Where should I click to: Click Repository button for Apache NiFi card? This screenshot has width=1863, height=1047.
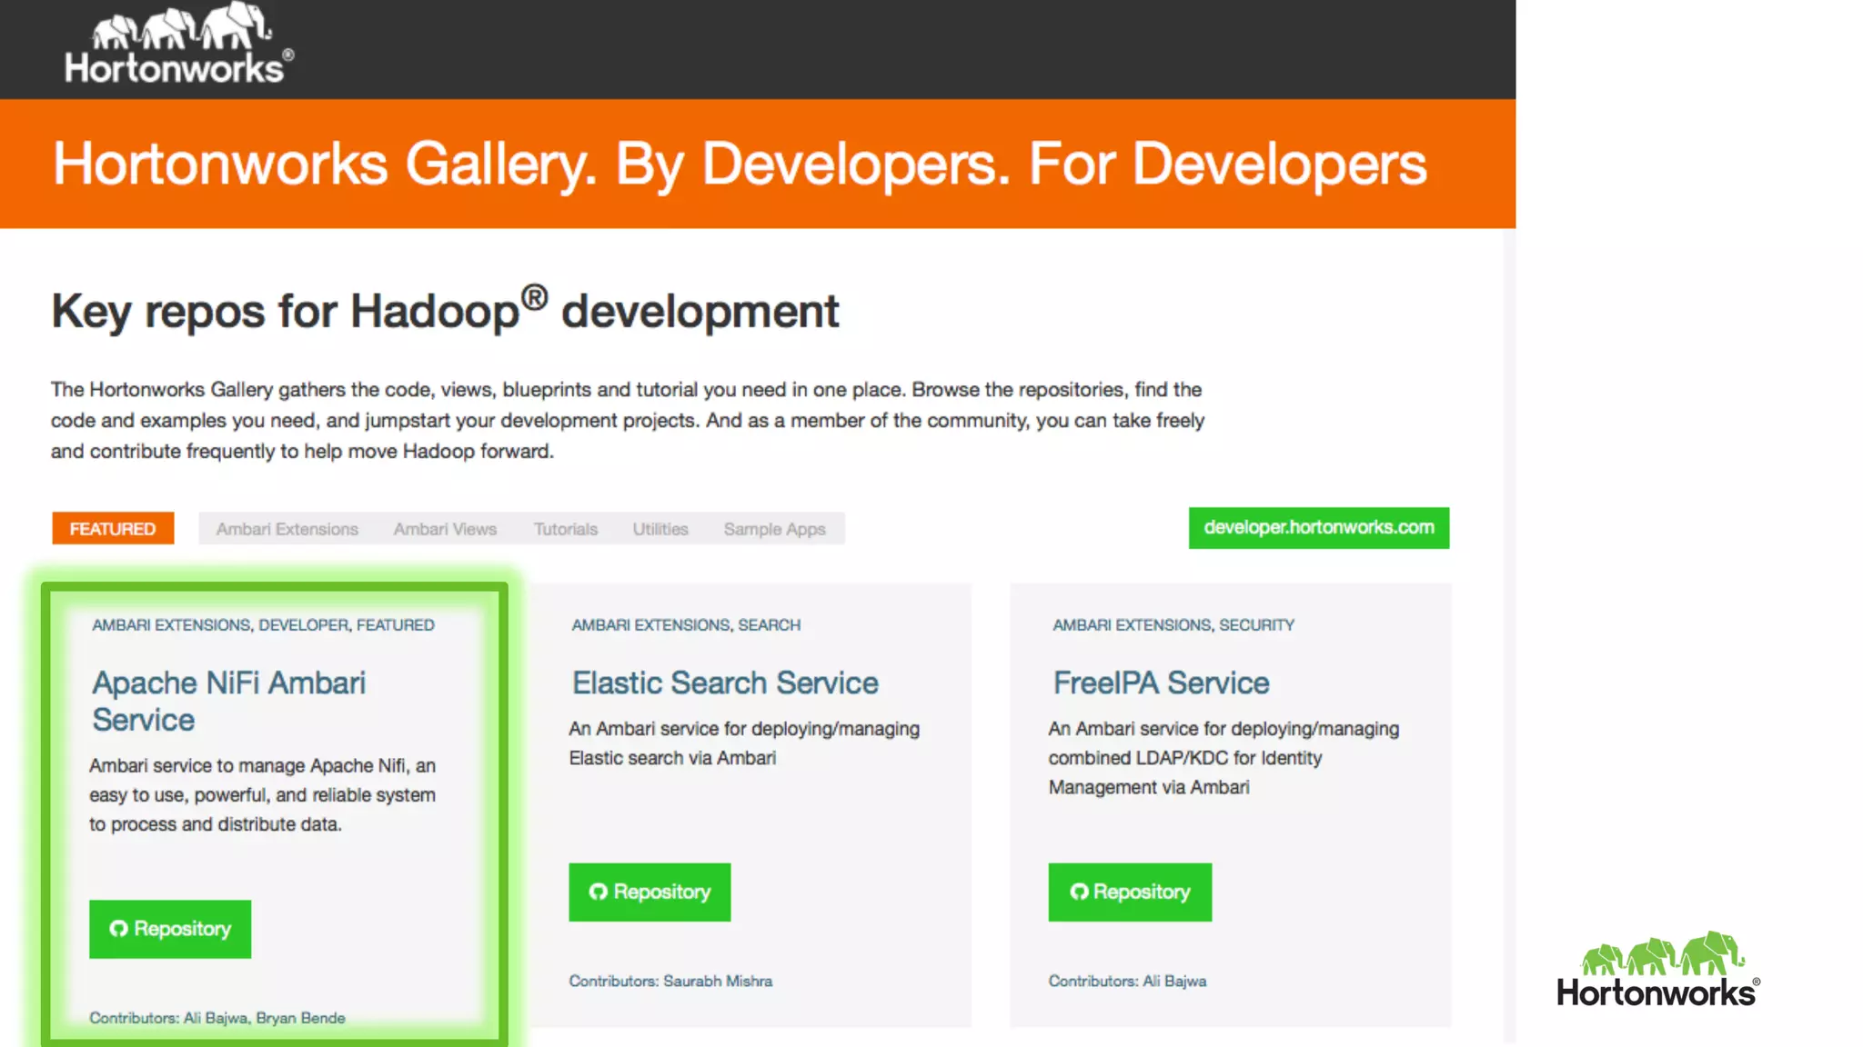pos(170,929)
